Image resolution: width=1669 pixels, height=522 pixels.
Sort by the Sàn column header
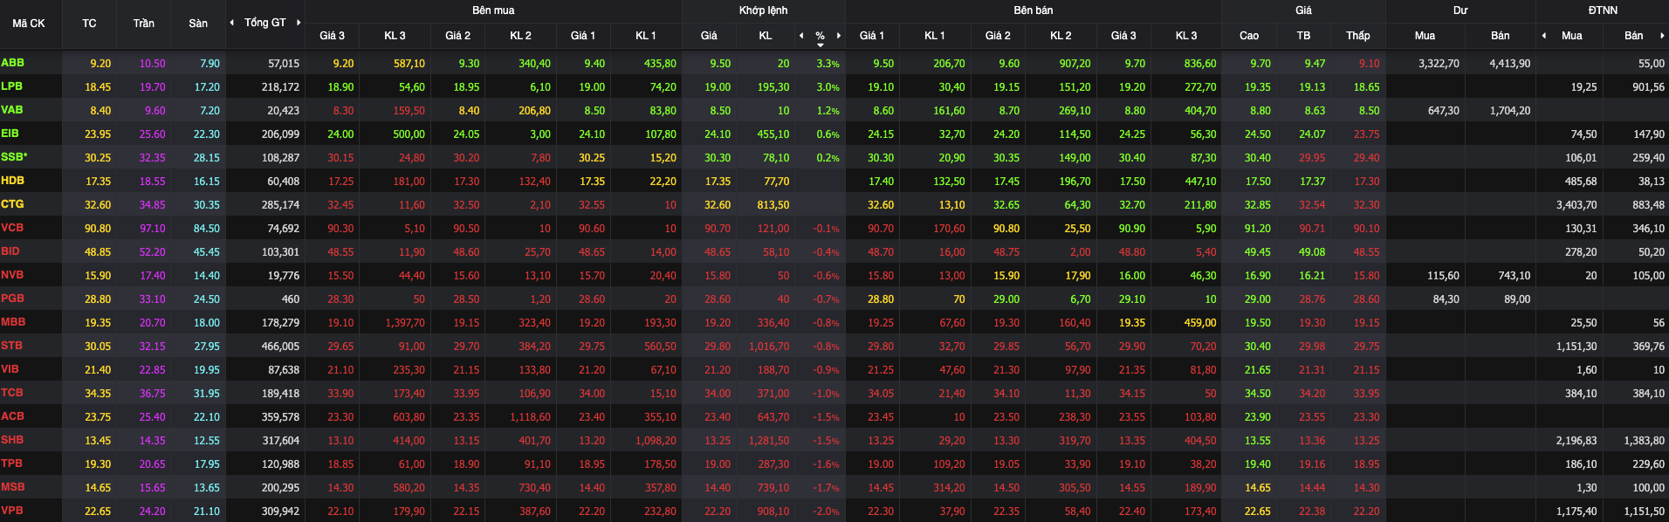click(x=198, y=24)
